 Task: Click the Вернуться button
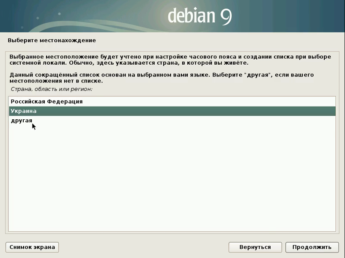point(255,247)
